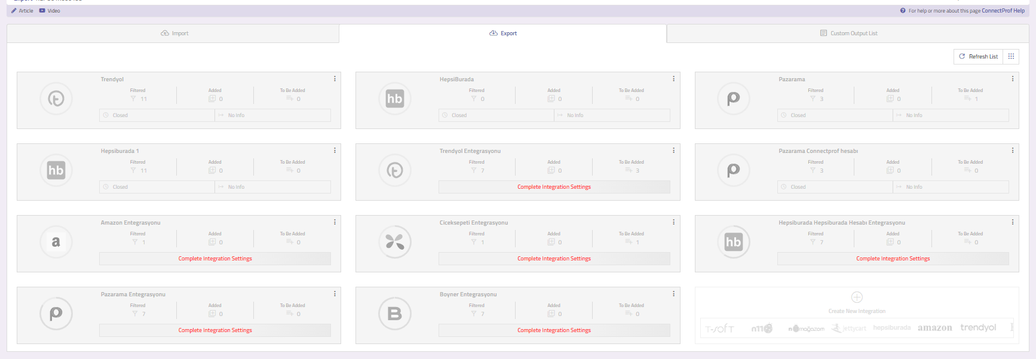This screenshot has height=359, width=1036.
Task: Complete Integration Settings for Trendyol Entegrasyonu
Action: click(554, 187)
